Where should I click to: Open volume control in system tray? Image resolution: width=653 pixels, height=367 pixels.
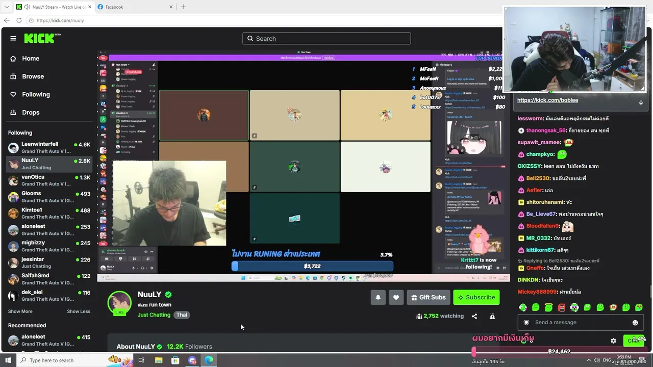tap(597, 360)
